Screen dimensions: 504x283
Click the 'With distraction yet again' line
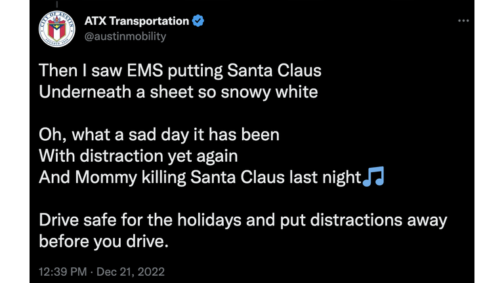pyautogui.click(x=138, y=156)
